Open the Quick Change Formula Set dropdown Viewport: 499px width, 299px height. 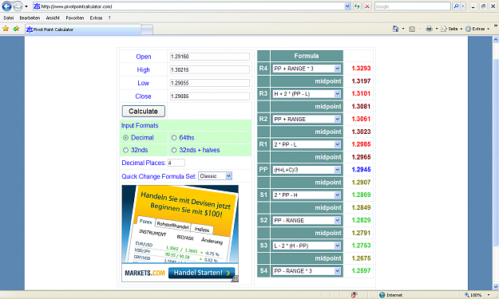(215, 176)
